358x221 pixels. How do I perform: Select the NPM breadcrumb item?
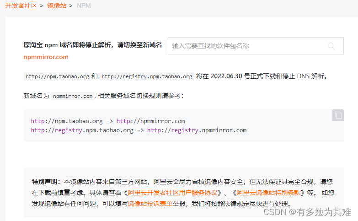coord(84,5)
